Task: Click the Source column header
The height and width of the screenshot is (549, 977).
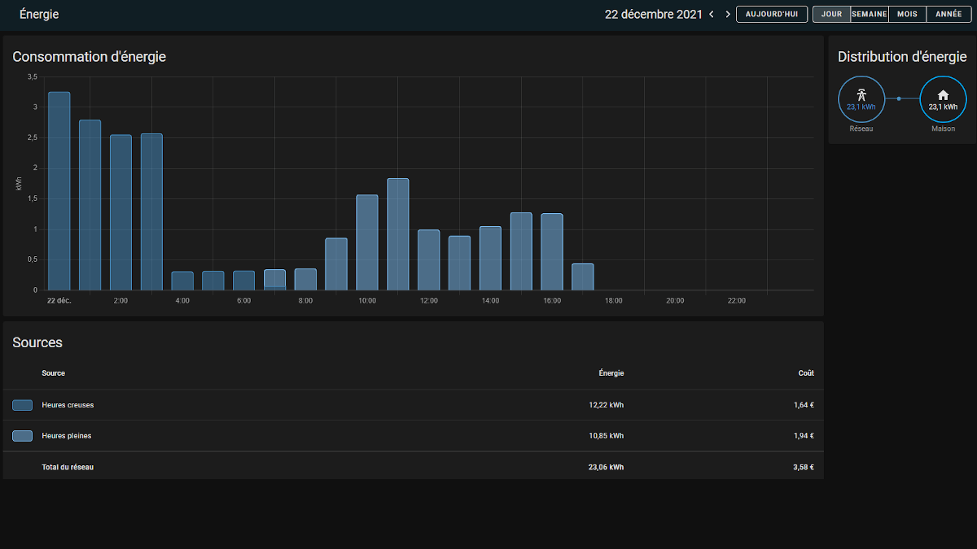Action: coord(54,373)
